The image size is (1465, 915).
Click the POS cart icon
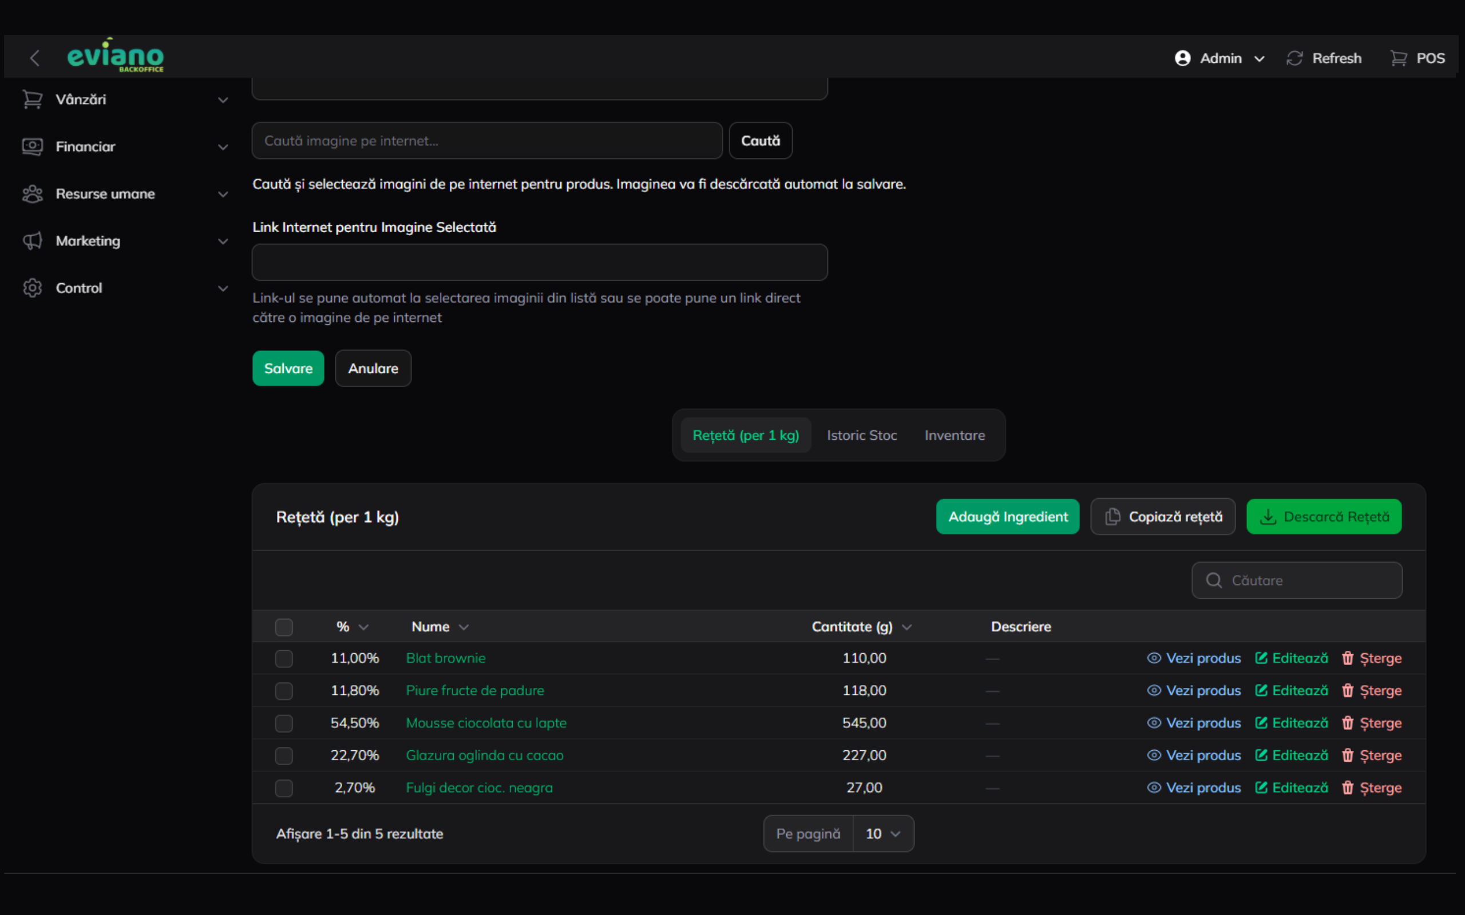point(1399,58)
